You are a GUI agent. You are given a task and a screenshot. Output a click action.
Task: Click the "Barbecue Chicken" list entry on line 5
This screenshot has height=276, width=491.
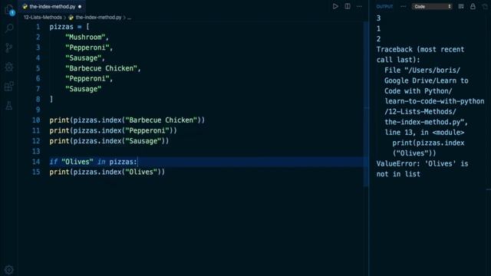(101, 68)
